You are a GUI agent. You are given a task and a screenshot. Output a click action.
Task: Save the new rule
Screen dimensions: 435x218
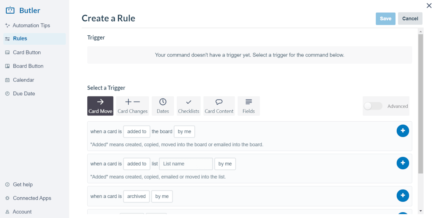tap(385, 18)
